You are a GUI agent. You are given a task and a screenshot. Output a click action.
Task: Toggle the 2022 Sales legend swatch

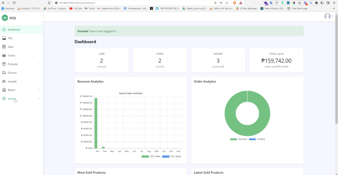pos(165,157)
